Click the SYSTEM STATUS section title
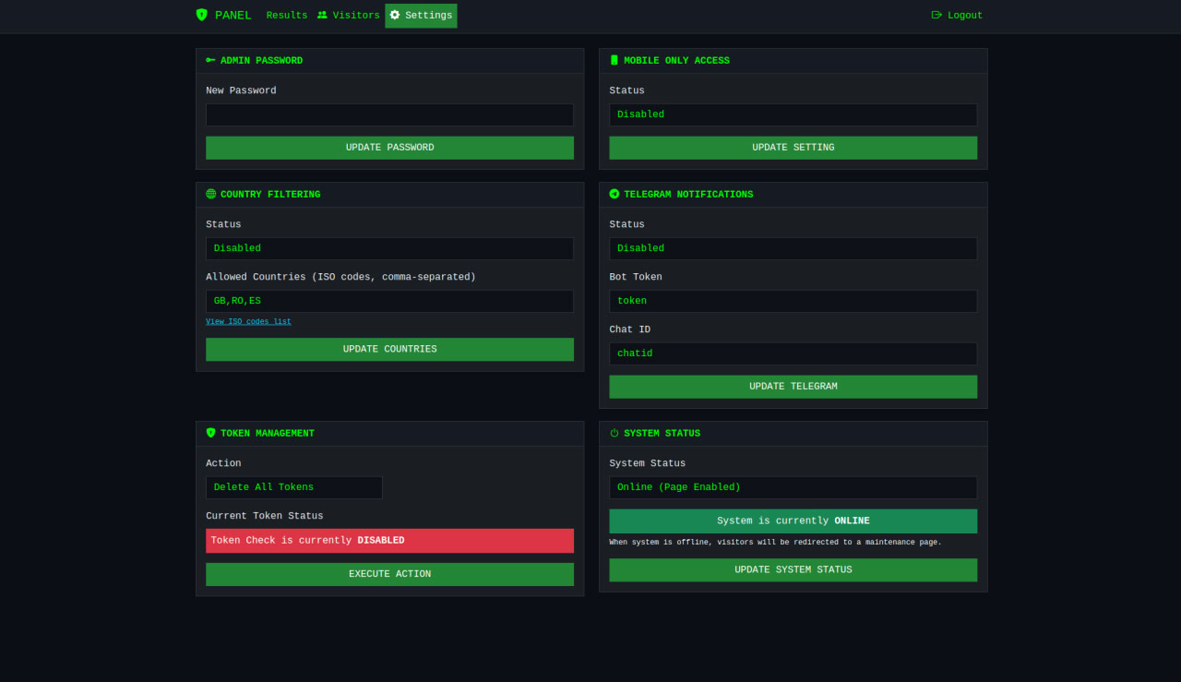 click(x=662, y=434)
